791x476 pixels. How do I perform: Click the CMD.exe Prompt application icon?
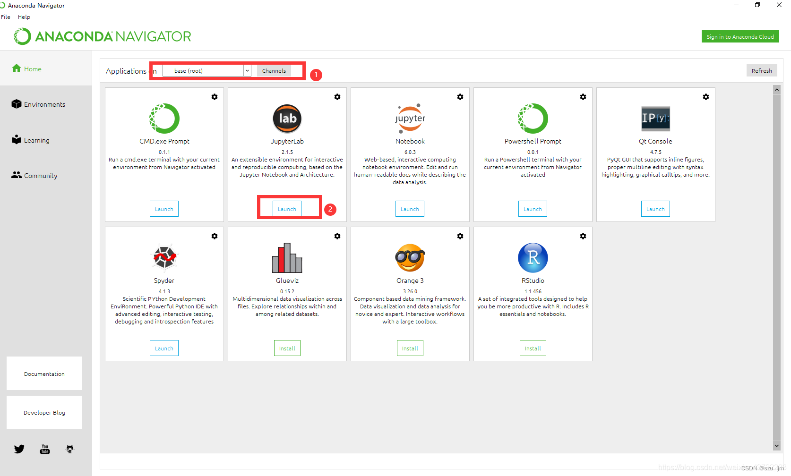164,119
